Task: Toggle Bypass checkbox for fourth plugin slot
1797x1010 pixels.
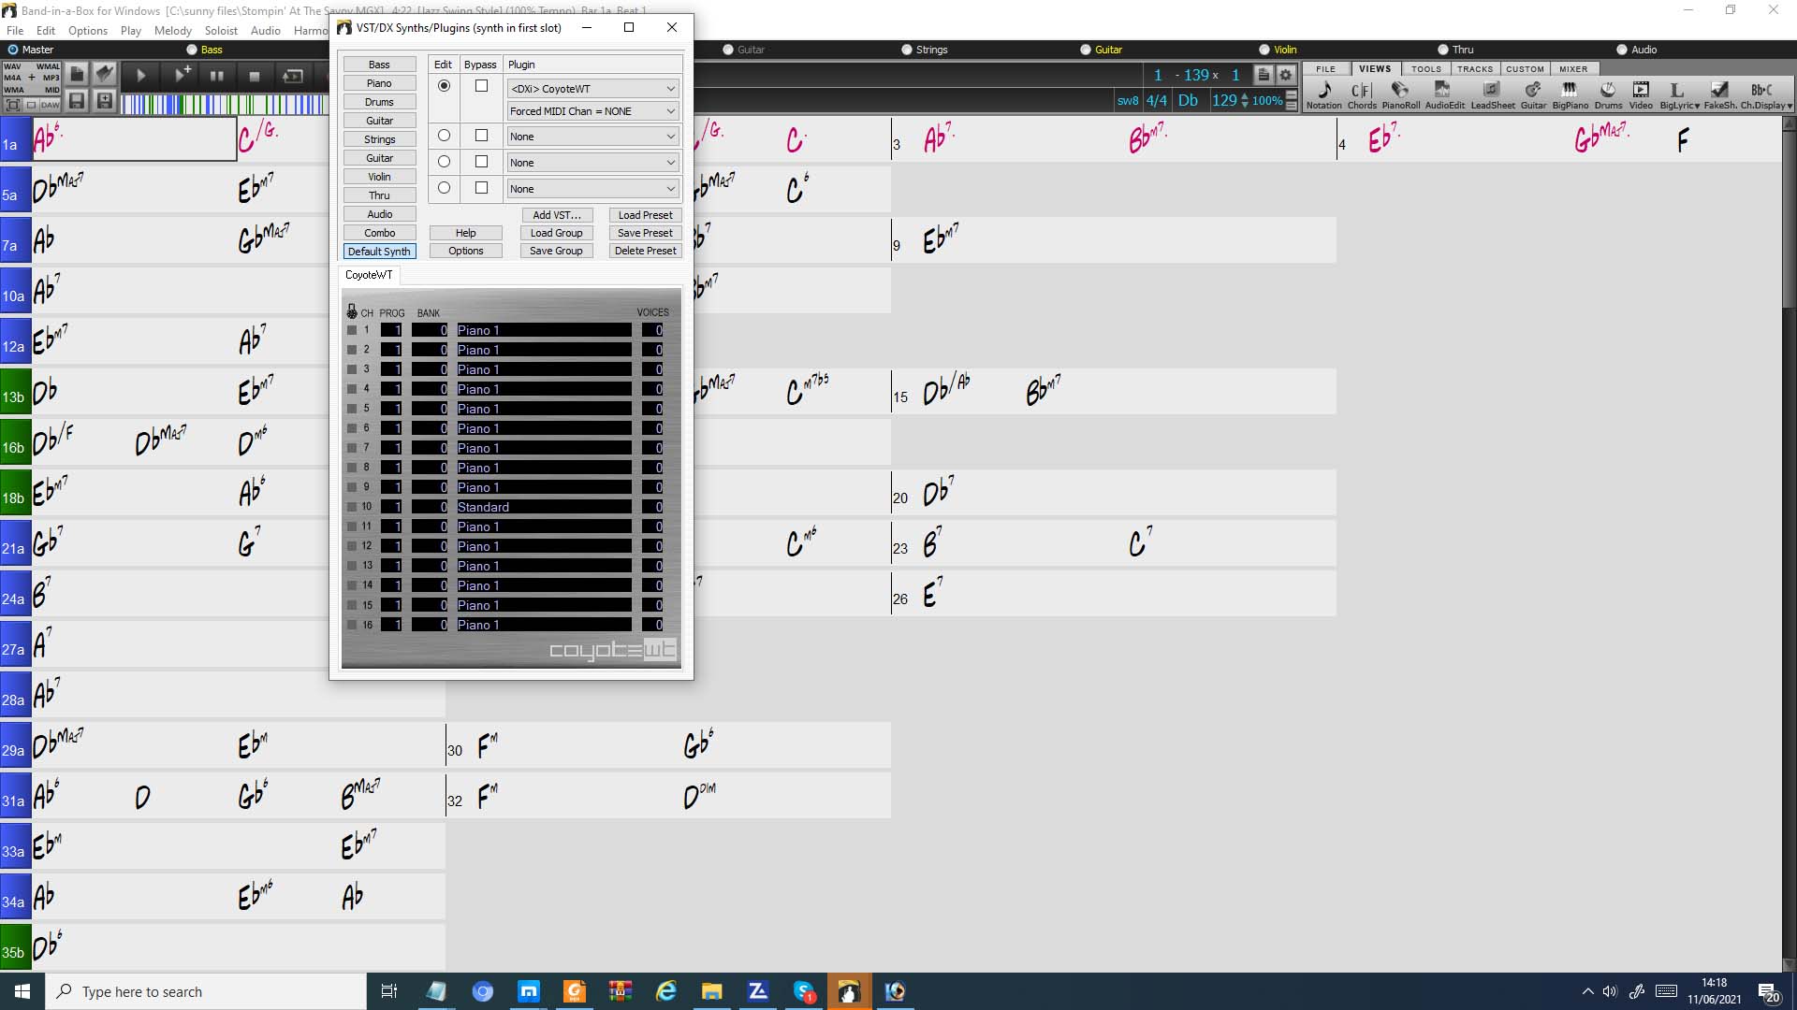Action: pos(481,188)
